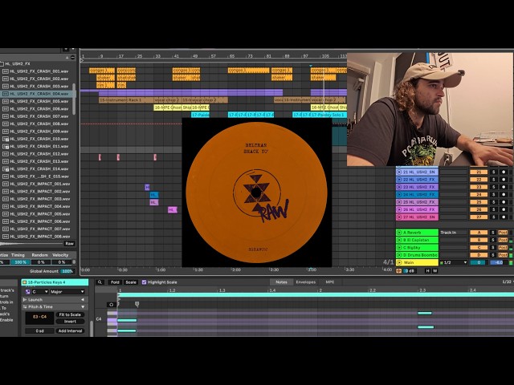This screenshot has width=514, height=385.
Task: Click file icon beside CRASH_010.wav
Action: (x=6, y=139)
